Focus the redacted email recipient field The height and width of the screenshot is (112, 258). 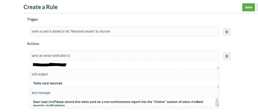pos(124,65)
